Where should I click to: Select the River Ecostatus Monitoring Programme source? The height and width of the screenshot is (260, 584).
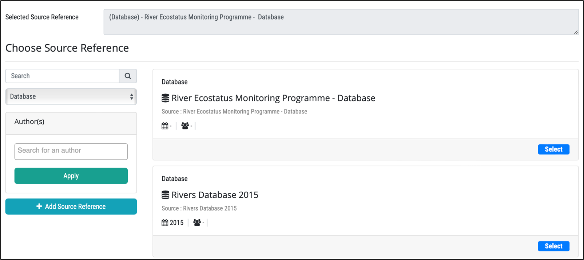(x=553, y=149)
